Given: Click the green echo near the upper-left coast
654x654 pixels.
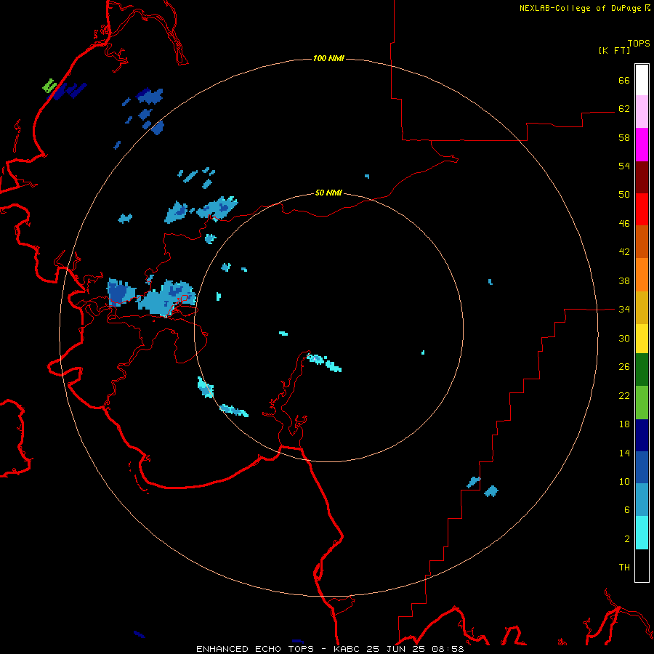Looking at the screenshot, I should pyautogui.click(x=49, y=86).
